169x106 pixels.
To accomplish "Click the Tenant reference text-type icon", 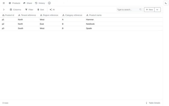I will [19, 15].
